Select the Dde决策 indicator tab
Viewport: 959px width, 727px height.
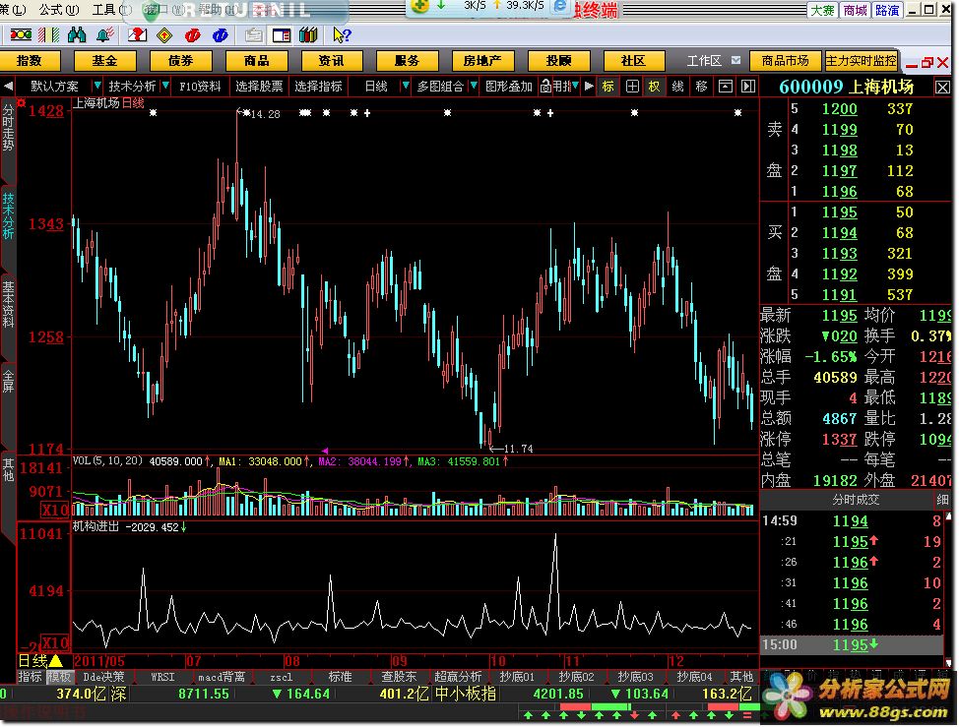(103, 677)
